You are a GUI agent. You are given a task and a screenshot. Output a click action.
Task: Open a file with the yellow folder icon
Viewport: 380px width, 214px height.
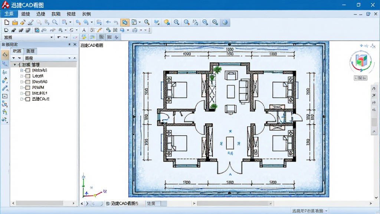click(15, 22)
